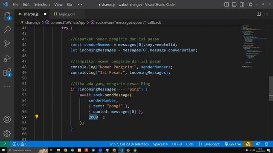The width and height of the screenshot is (273, 153).
Task: Close the unsaved sharon.js tab dot
Action: coord(45,14)
